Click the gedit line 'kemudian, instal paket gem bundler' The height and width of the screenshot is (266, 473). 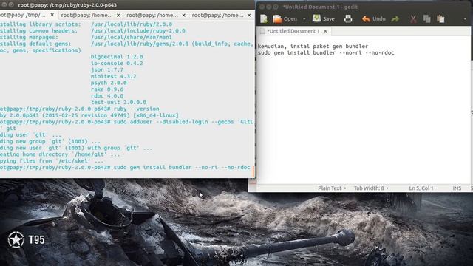[x=313, y=46]
